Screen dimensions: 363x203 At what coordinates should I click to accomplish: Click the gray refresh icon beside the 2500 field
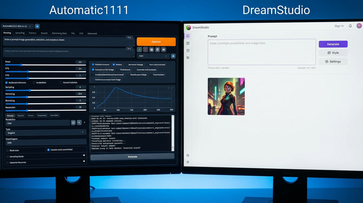tap(73, 123)
